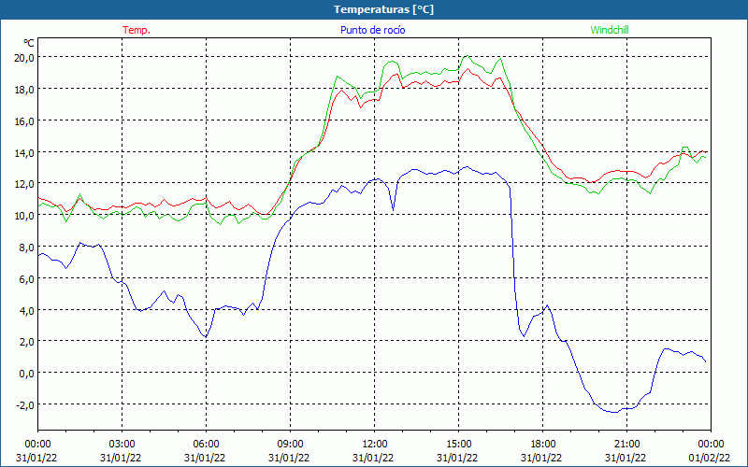Click the 12,0 y-axis value
The image size is (748, 467).
tap(24, 184)
